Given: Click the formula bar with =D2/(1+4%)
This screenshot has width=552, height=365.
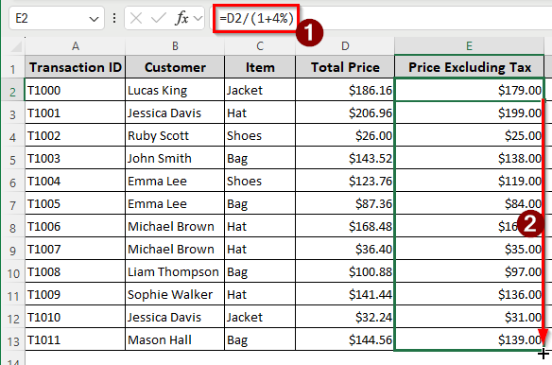Looking at the screenshot, I should pyautogui.click(x=382, y=18).
